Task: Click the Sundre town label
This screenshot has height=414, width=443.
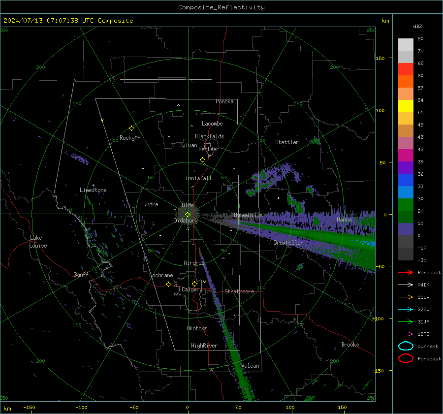Action: pyautogui.click(x=149, y=204)
